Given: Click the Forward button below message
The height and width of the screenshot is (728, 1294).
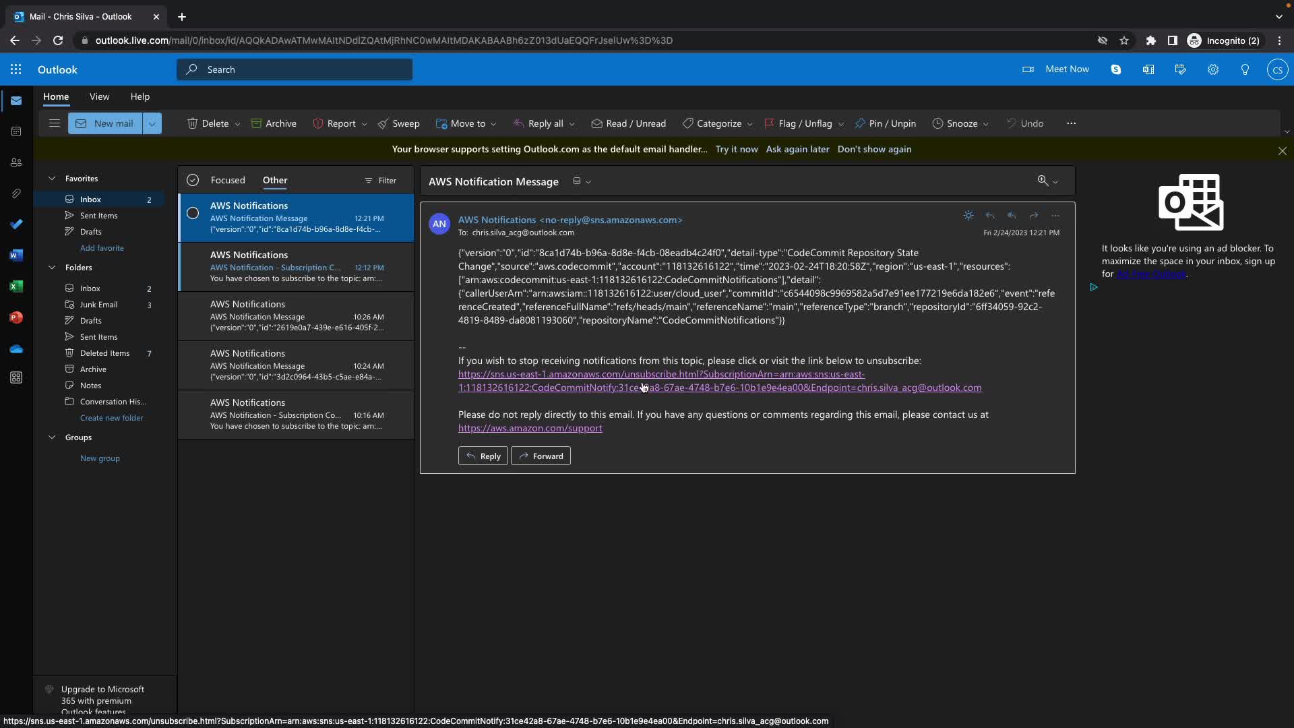Looking at the screenshot, I should click(x=541, y=456).
